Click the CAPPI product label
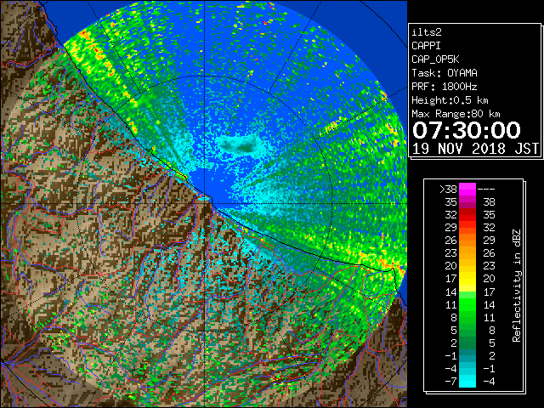The width and height of the screenshot is (544, 408). click(x=426, y=46)
